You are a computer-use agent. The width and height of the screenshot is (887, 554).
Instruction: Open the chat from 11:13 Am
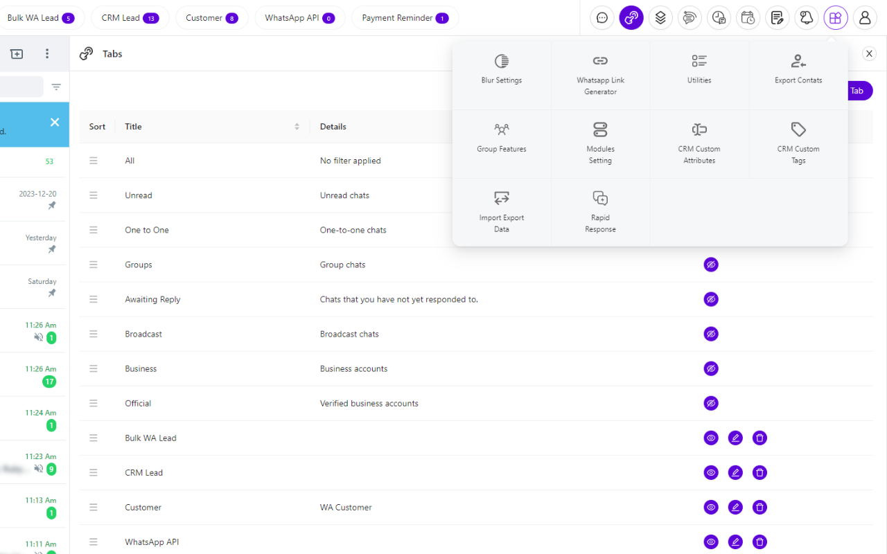pos(33,506)
